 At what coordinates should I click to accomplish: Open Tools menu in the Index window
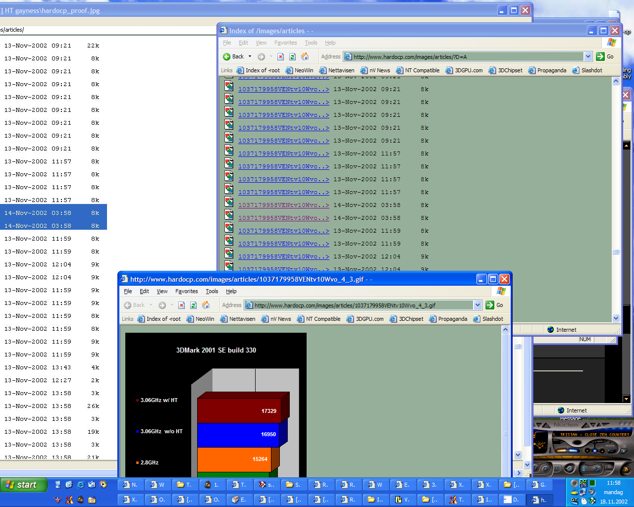pyautogui.click(x=311, y=43)
